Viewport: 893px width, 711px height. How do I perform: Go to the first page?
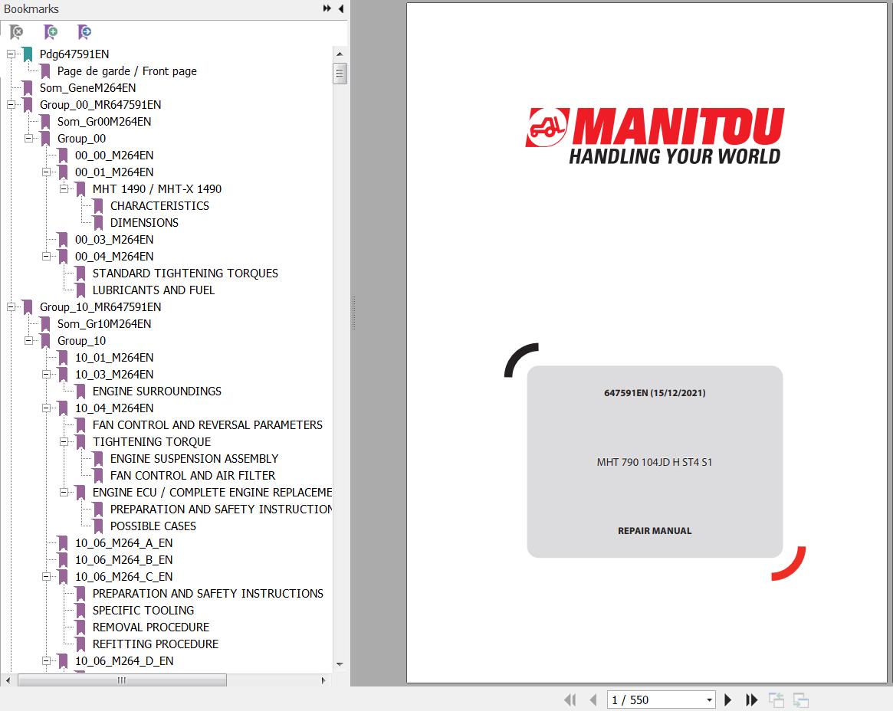coord(570,700)
